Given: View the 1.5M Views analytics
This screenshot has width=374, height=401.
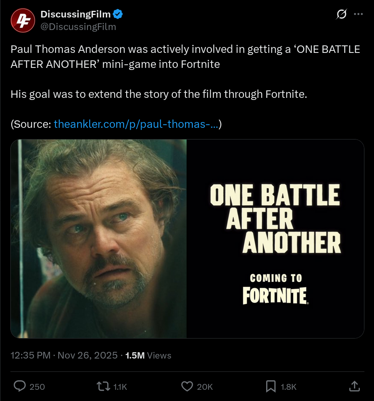Looking at the screenshot, I should [x=148, y=355].
